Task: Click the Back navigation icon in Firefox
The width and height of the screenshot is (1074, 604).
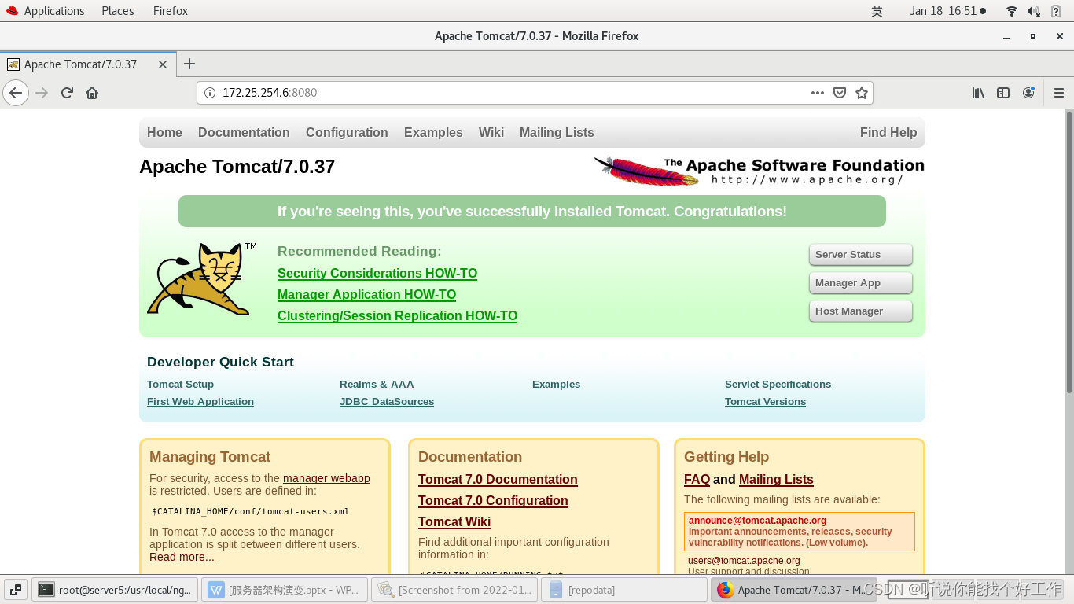Action: pyautogui.click(x=16, y=92)
